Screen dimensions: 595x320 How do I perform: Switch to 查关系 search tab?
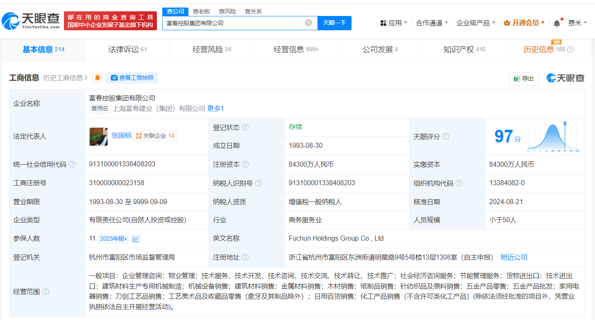(x=254, y=11)
